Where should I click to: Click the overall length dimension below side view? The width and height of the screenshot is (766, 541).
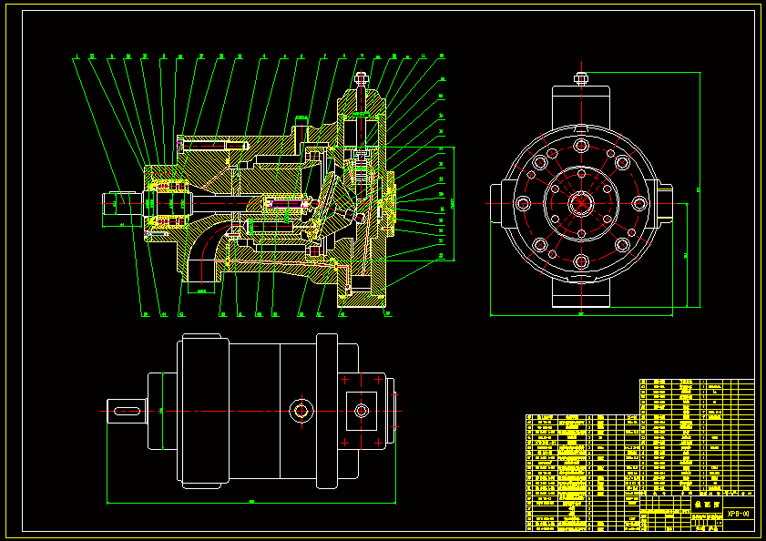[x=251, y=502]
